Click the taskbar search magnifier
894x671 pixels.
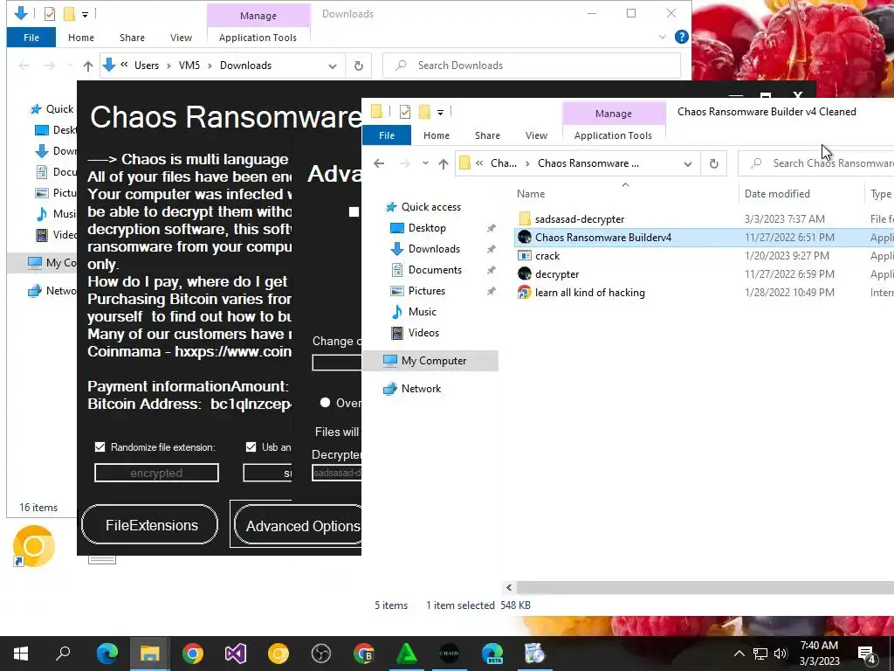pos(63,654)
